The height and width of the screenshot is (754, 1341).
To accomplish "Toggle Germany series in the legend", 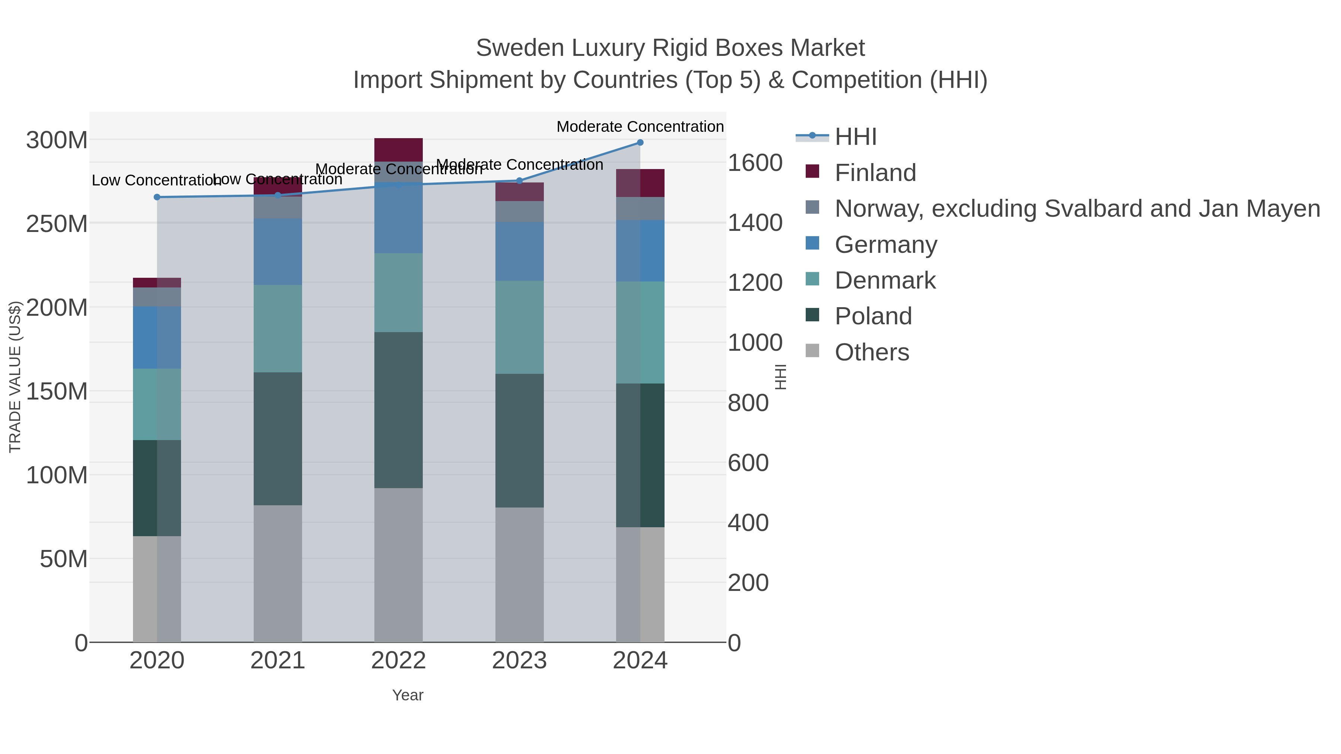I will click(871, 244).
